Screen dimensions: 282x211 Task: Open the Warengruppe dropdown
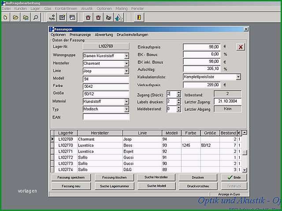pos(126,56)
